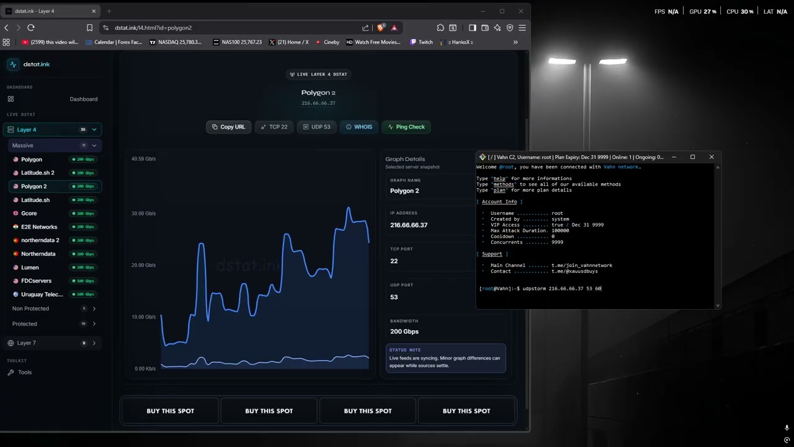
Task: Open the Brave Wallet icon
Action: click(x=485, y=27)
